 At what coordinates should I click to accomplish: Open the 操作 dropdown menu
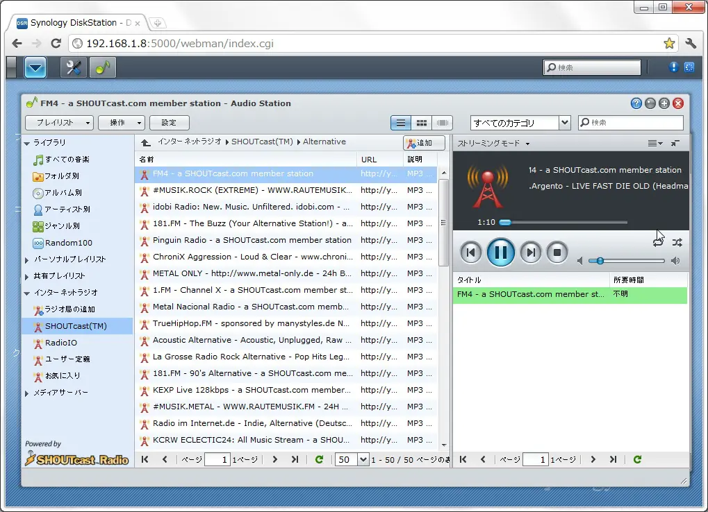pos(122,123)
